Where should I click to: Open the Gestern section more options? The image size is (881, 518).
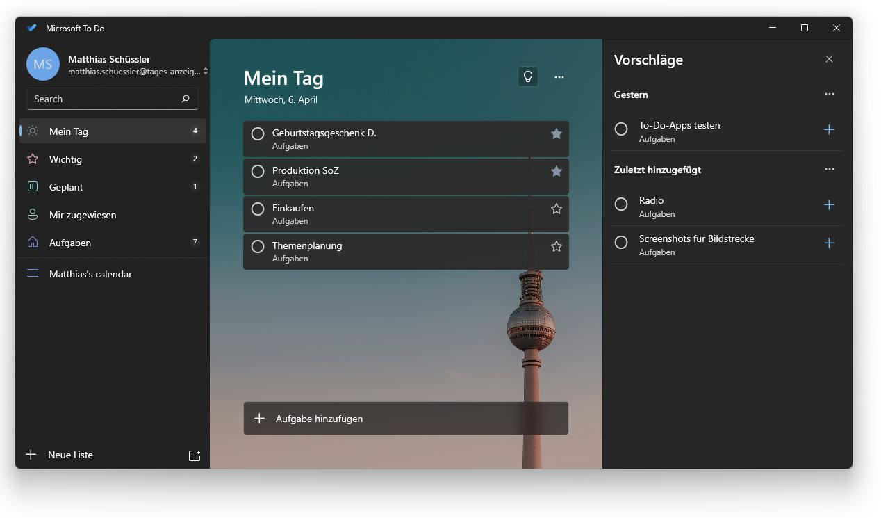pyautogui.click(x=829, y=94)
